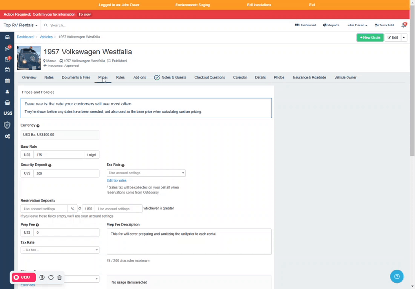Open the messages icon in the left sidebar
This screenshot has width=415, height=289.
(x=7, y=49)
